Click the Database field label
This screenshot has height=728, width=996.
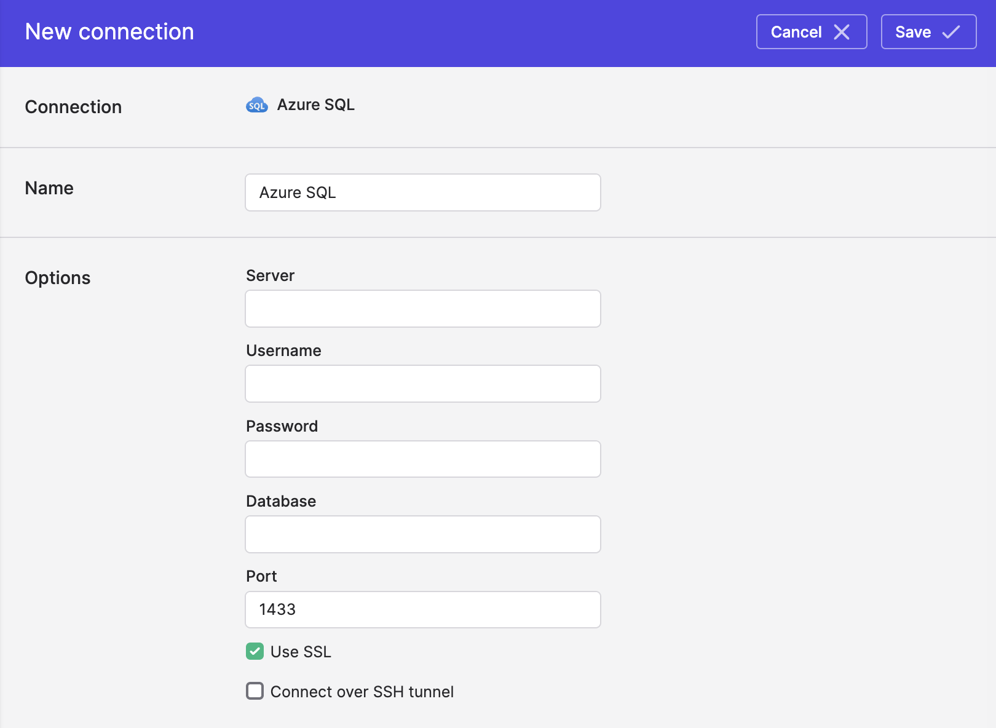point(281,501)
